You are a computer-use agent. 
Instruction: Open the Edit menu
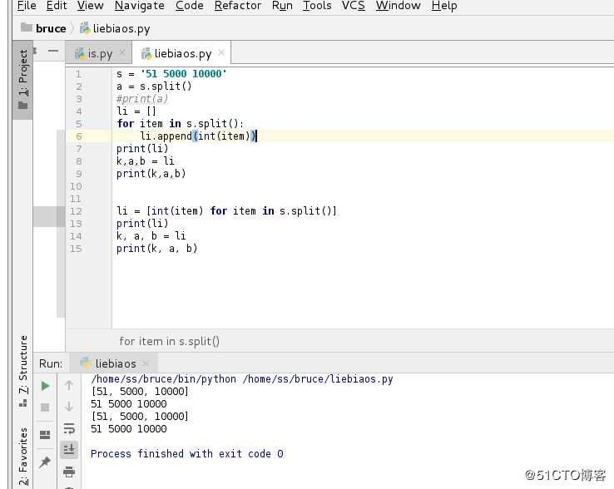[57, 6]
